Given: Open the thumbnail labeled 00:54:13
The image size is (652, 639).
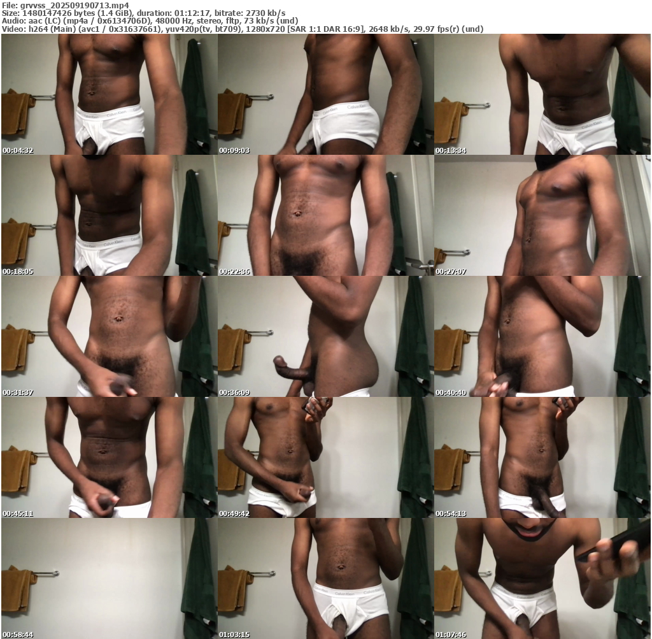Looking at the screenshot, I should tap(542, 457).
